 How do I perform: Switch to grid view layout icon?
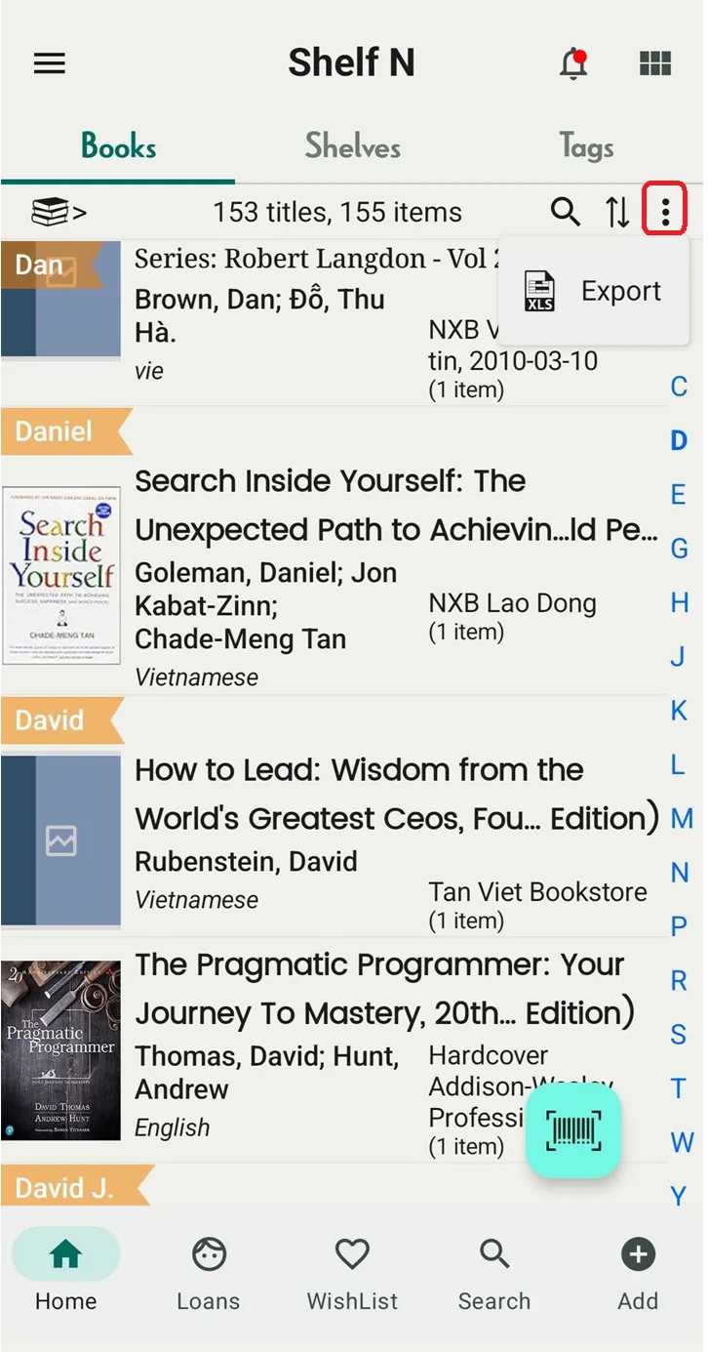(x=655, y=64)
